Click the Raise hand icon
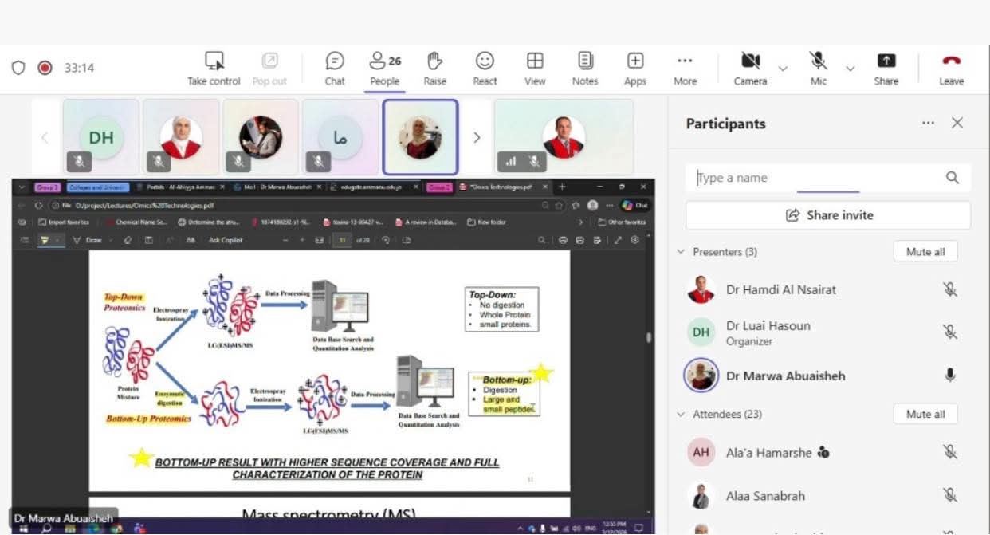 434,62
